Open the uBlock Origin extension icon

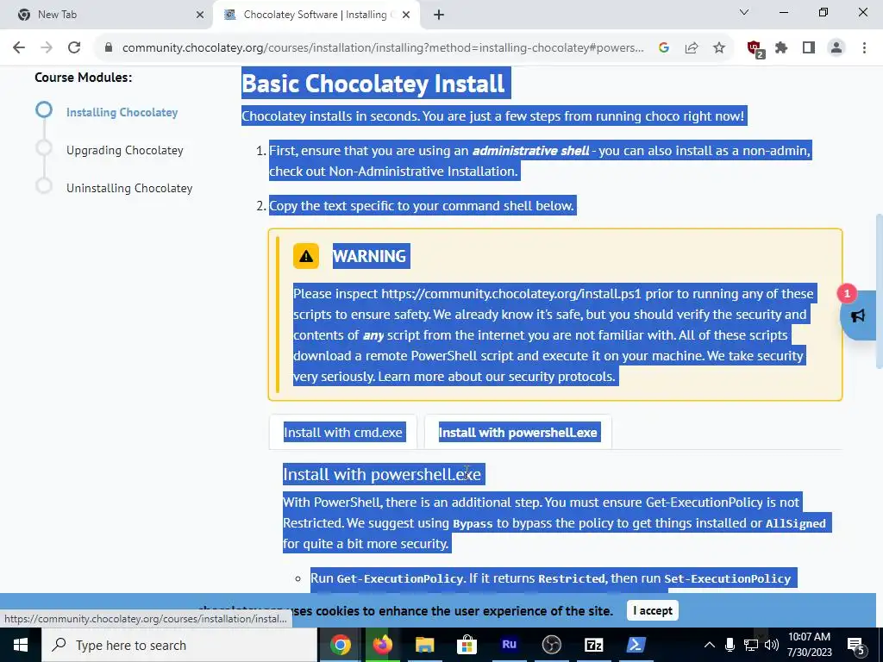coord(755,48)
